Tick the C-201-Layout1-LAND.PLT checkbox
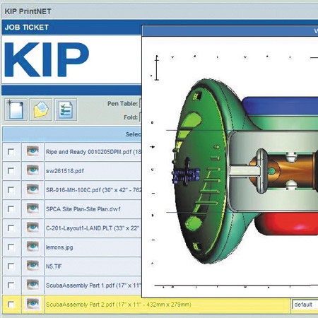The height and width of the screenshot is (318, 318). (11, 228)
